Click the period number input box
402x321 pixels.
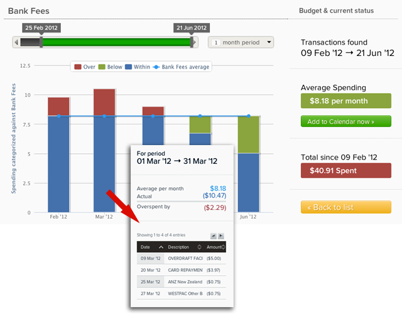[215, 43]
